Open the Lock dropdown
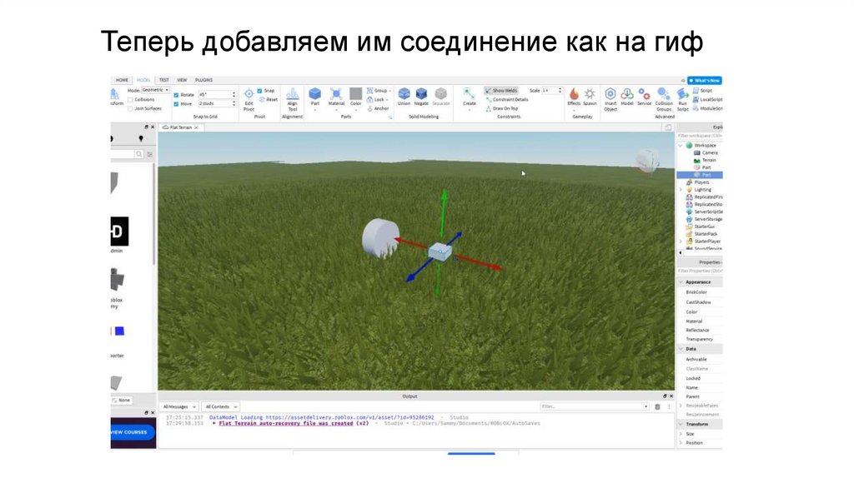This screenshot has width=854, height=478. point(378,100)
